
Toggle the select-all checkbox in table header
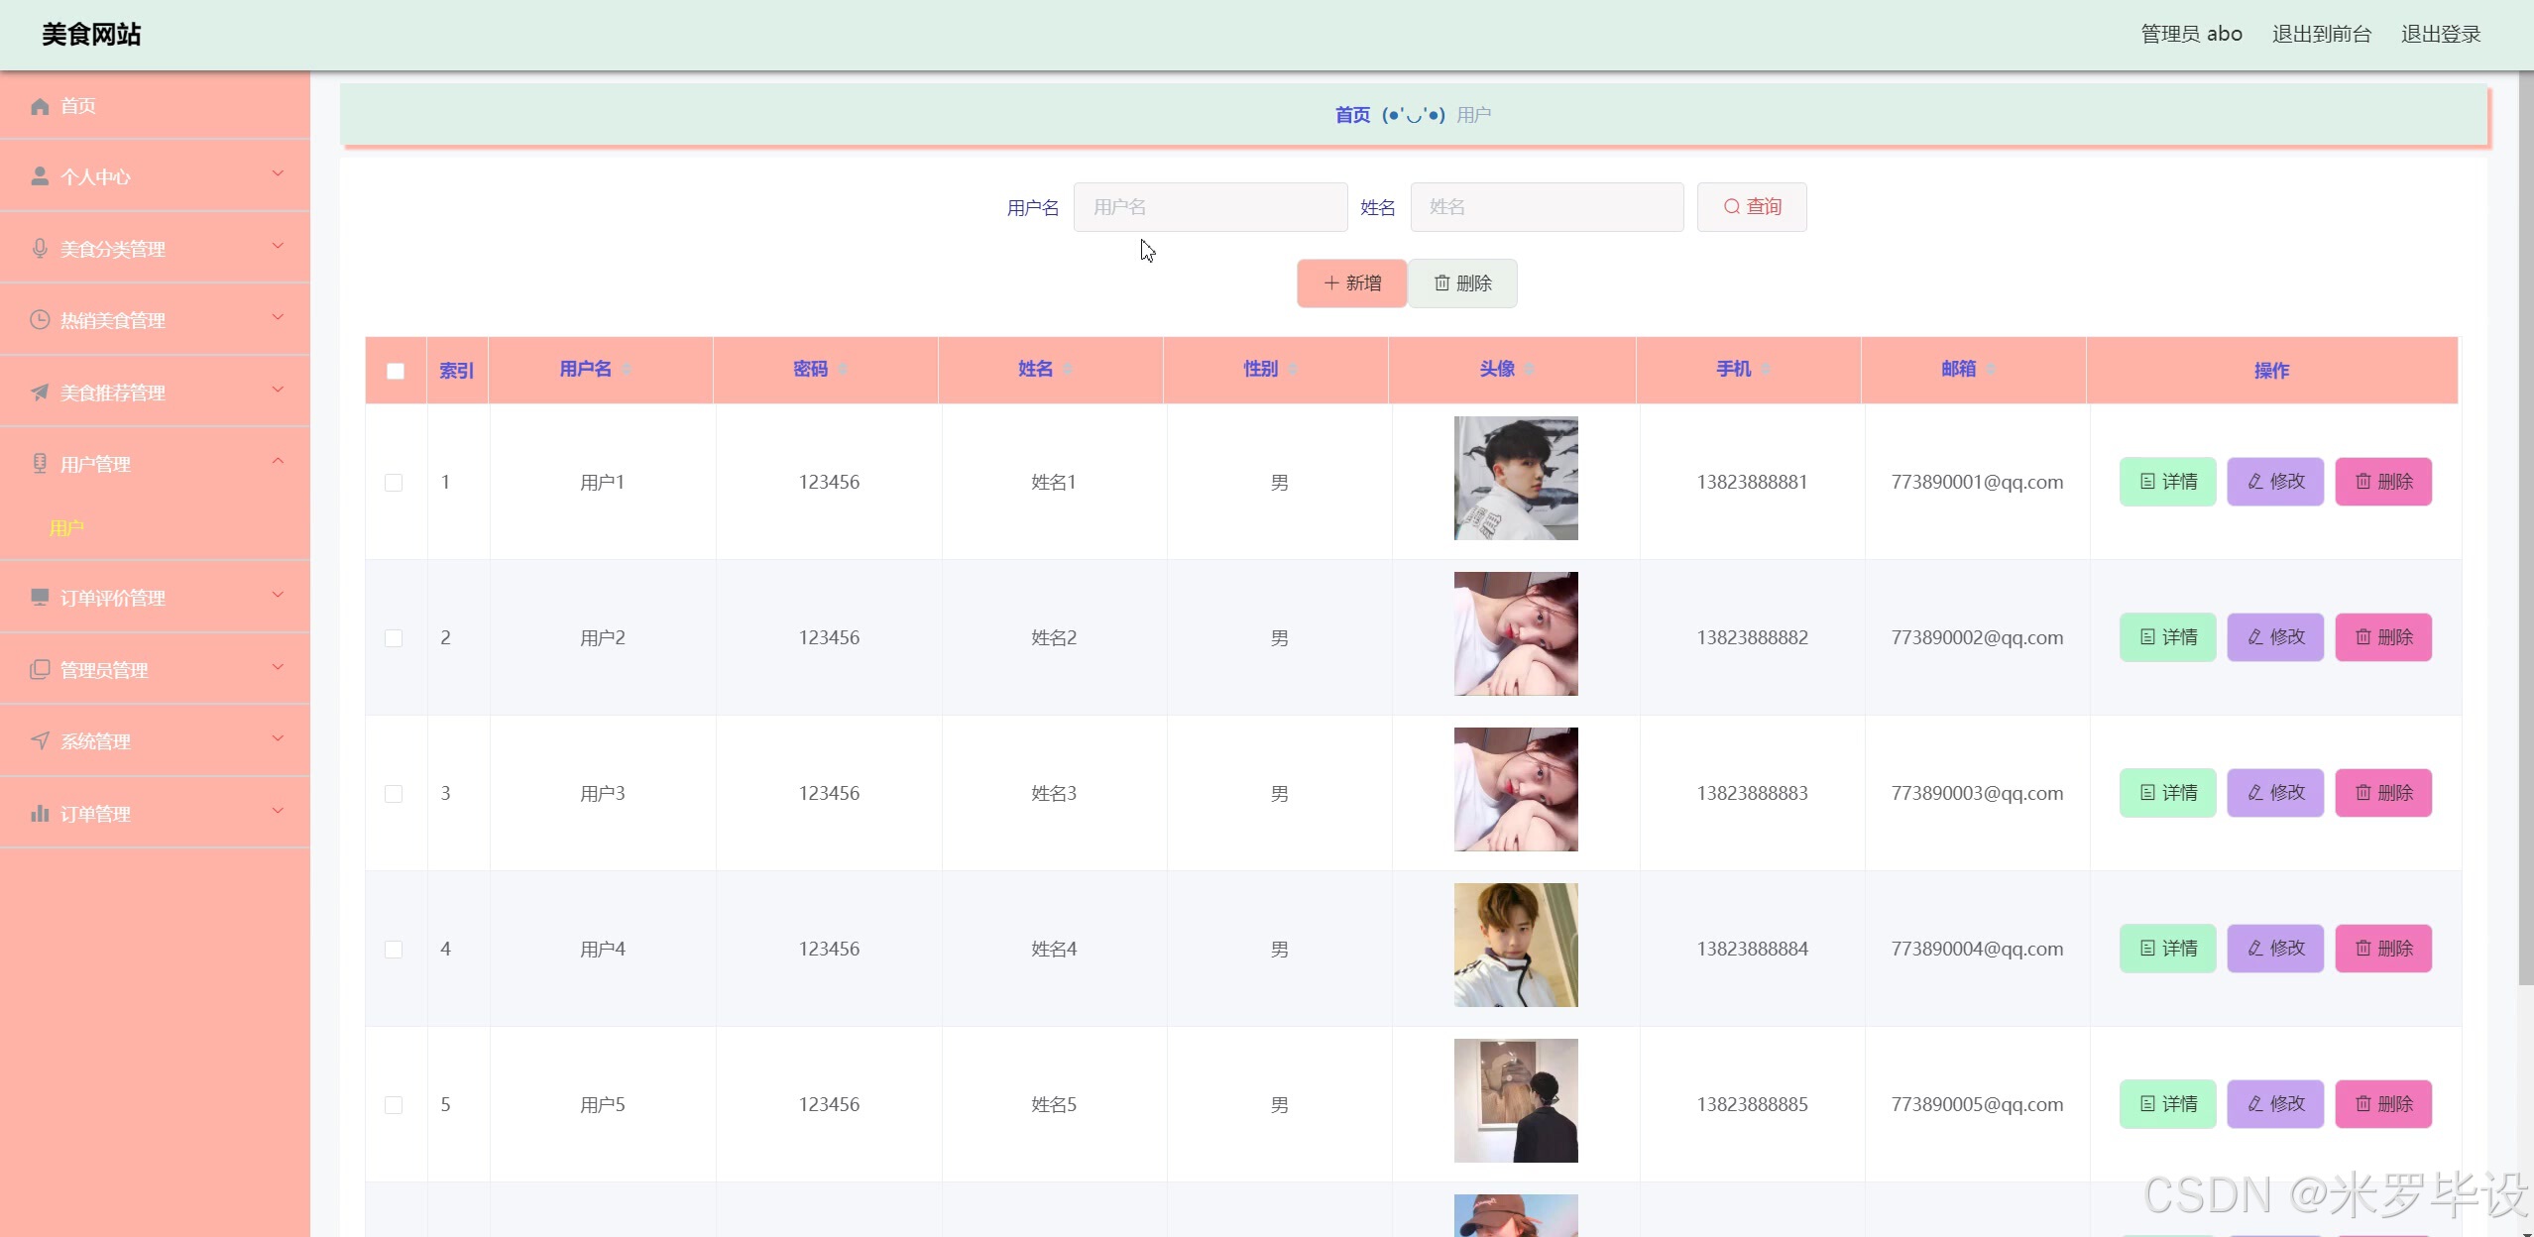coord(396,371)
